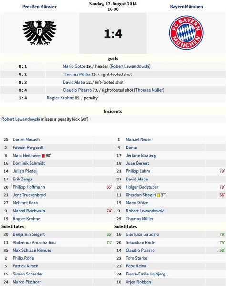Viewport: 226px width, 286px height.
Task: Open Rogier Krohne's penalty goal scorer link
Action: 60,98
